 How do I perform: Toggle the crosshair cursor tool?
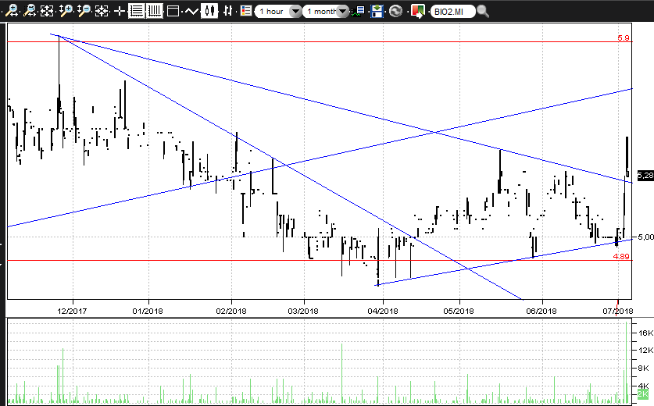pos(120,11)
